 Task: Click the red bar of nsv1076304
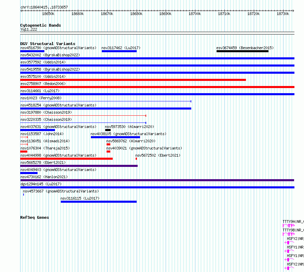coord(24,152)
